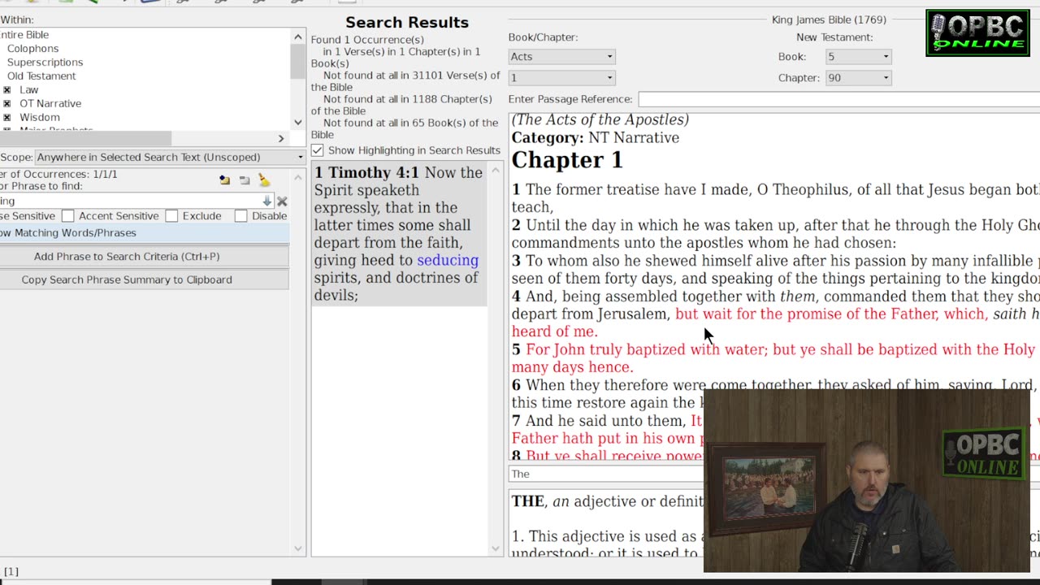This screenshot has height=585, width=1040.
Task: Enable the Accent Sensitive checkbox
Action: (x=68, y=215)
